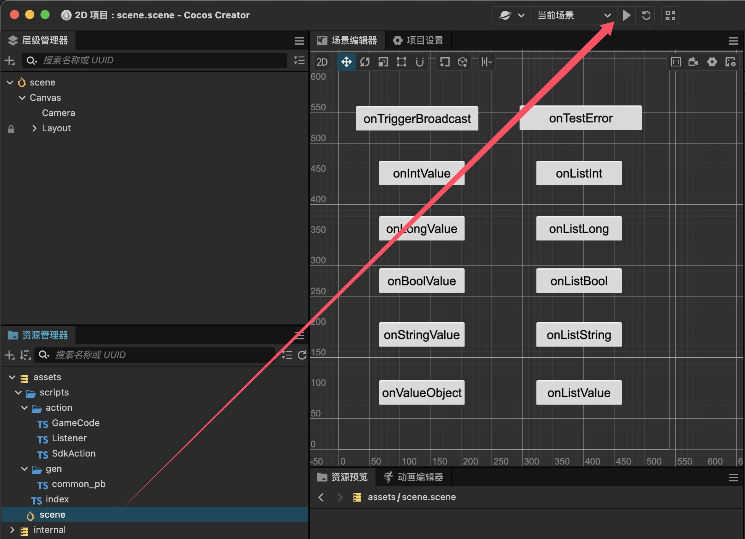Viewport: 745px width, 539px height.
Task: Toggle the lock on Layout node
Action: [x=11, y=129]
